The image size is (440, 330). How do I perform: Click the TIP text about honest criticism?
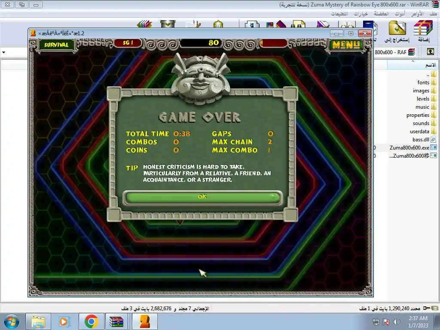[x=207, y=173]
